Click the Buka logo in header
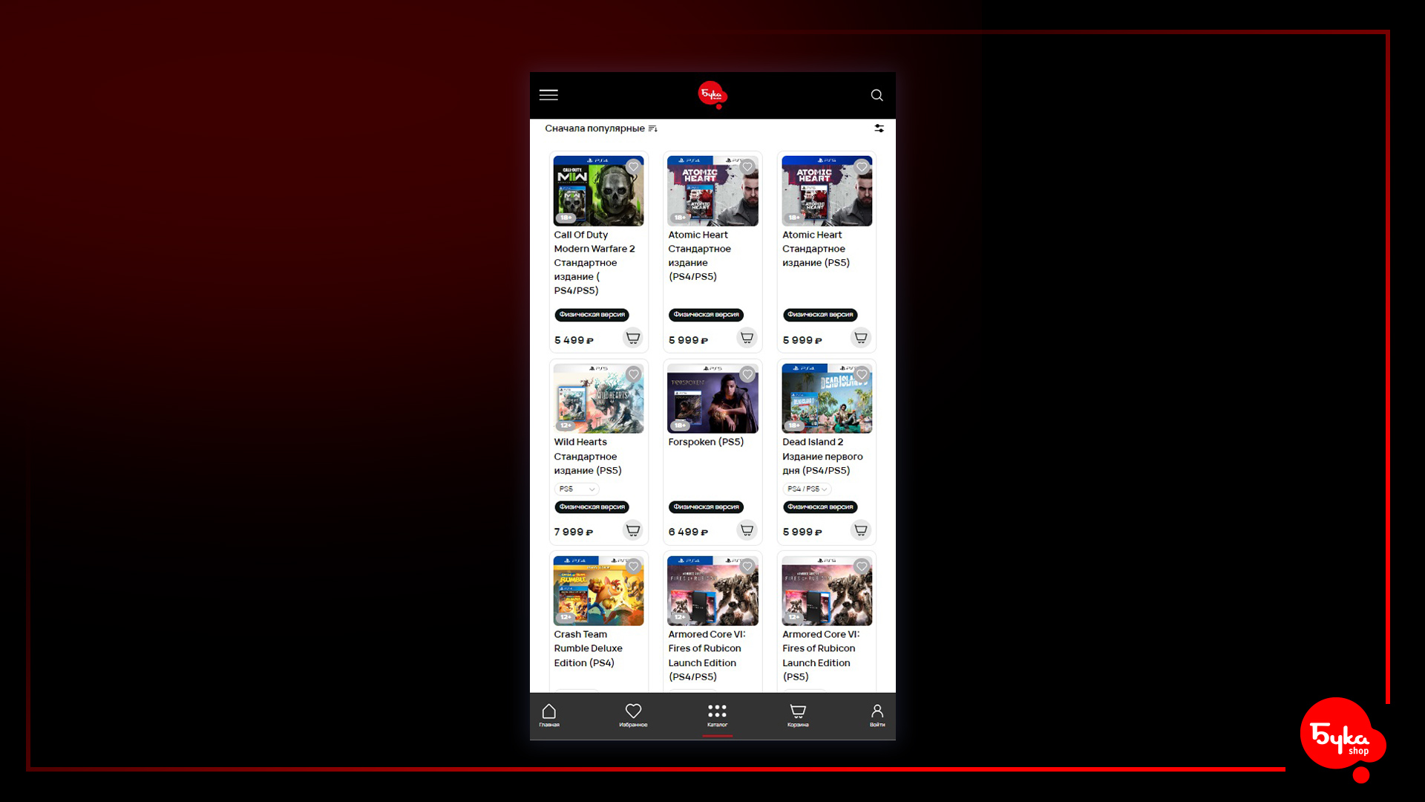Viewport: 1425px width, 802px height. [712, 95]
